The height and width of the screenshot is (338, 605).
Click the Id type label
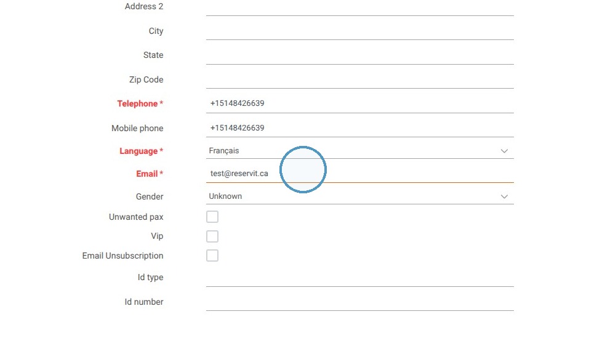150,278
